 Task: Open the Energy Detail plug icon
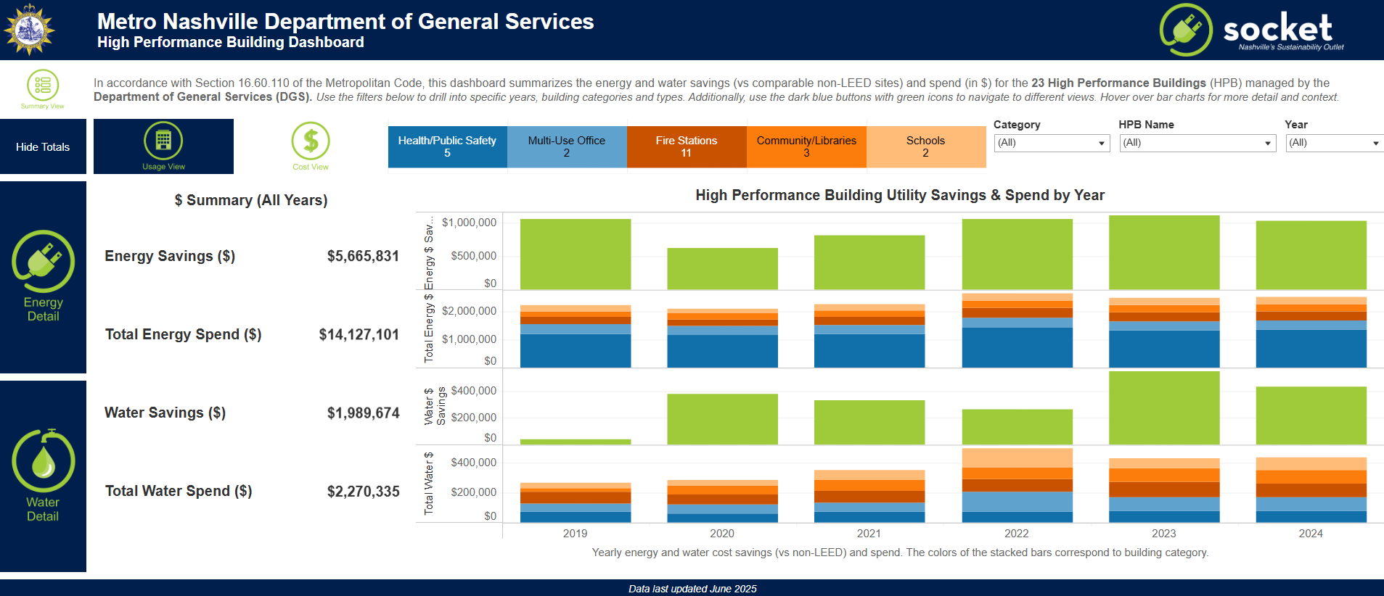[43, 262]
